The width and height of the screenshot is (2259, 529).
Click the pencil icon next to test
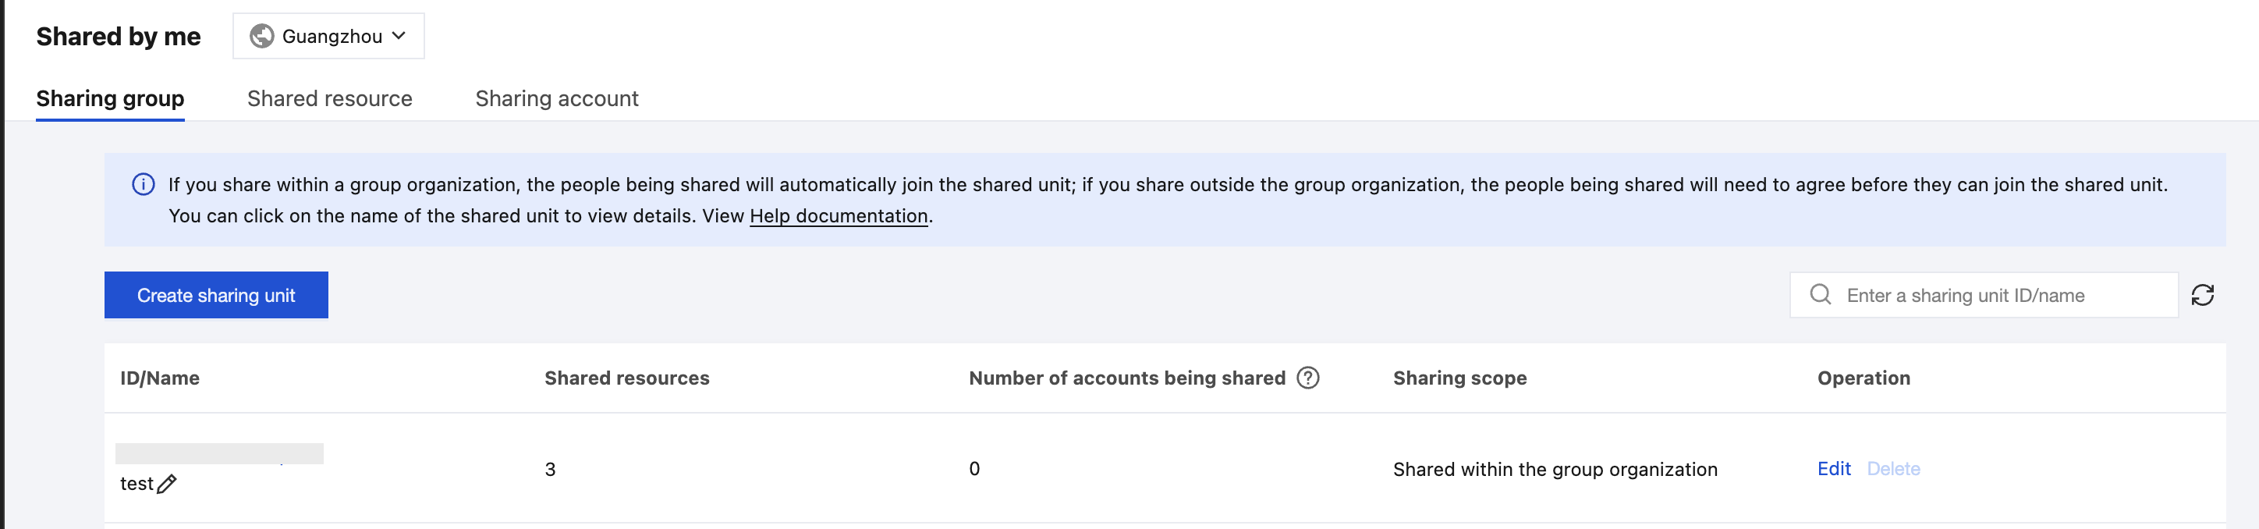[x=167, y=484]
